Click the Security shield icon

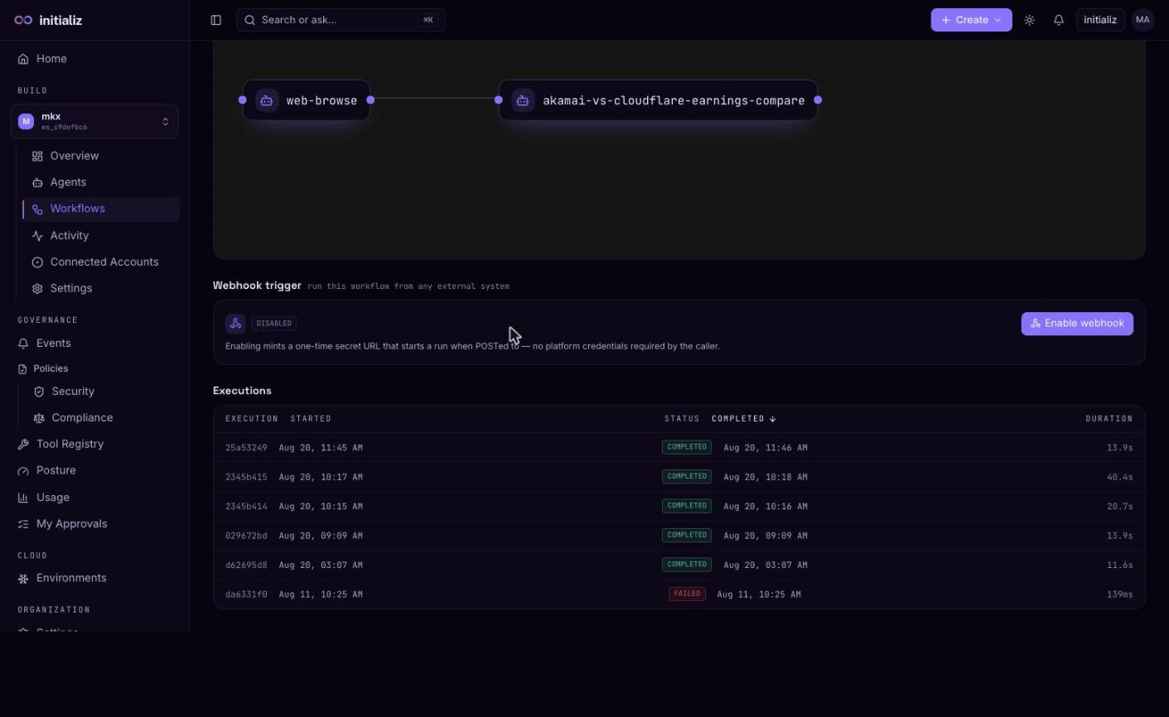(x=39, y=392)
